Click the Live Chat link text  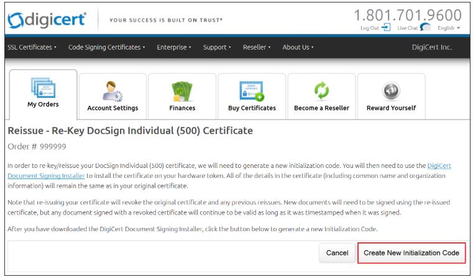tap(407, 28)
